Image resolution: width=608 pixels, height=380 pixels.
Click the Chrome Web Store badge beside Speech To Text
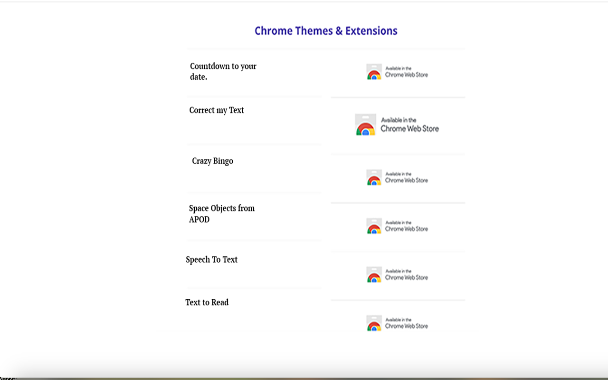(x=398, y=275)
